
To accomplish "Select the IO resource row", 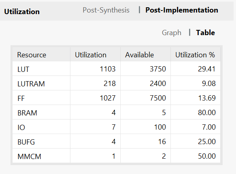I will pyautogui.click(x=116, y=127).
